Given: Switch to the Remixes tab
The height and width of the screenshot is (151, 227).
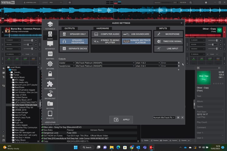Looking at the screenshot, I should (155, 140).
